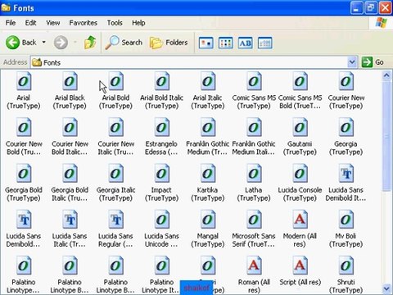The image size is (393, 295).
Task: Open the File menu
Action: pos(11,23)
